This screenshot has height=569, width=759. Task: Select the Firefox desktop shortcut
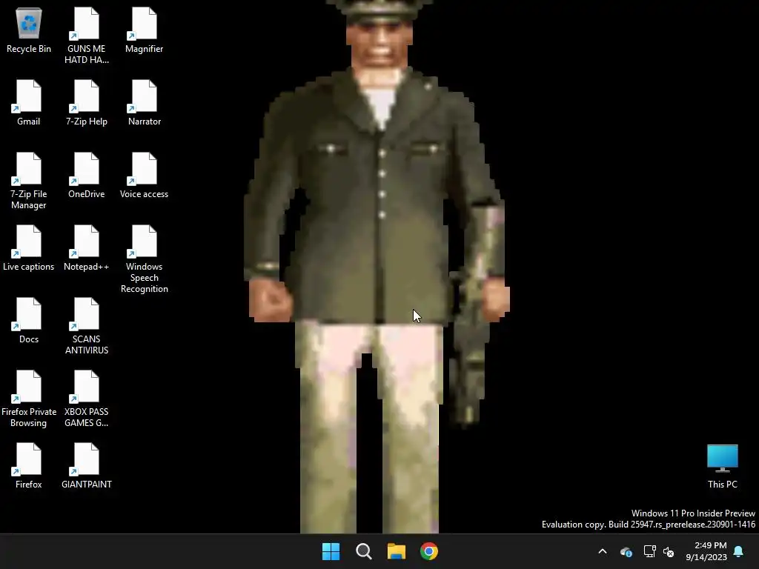(x=29, y=466)
